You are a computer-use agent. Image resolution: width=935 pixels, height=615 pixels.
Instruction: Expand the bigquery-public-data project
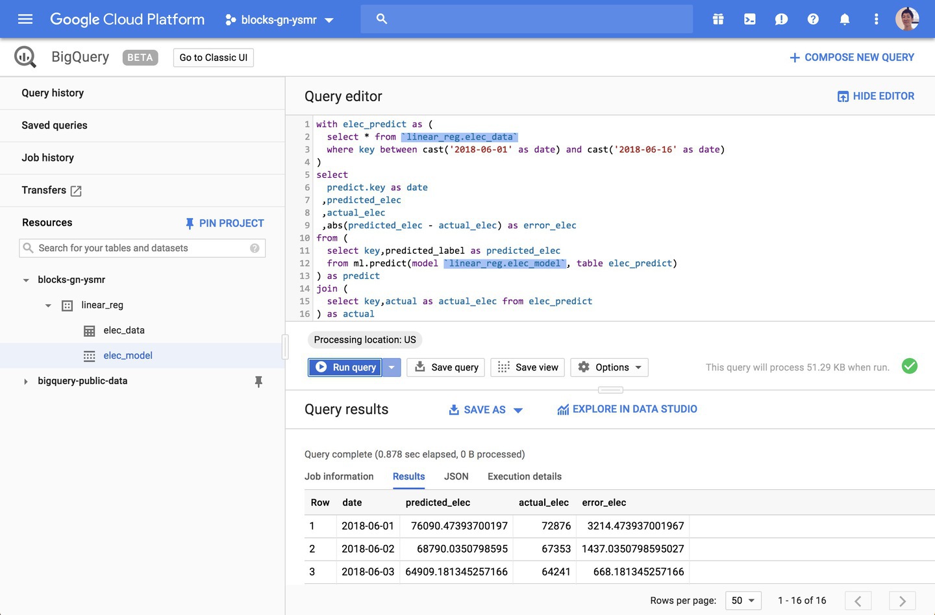26,381
